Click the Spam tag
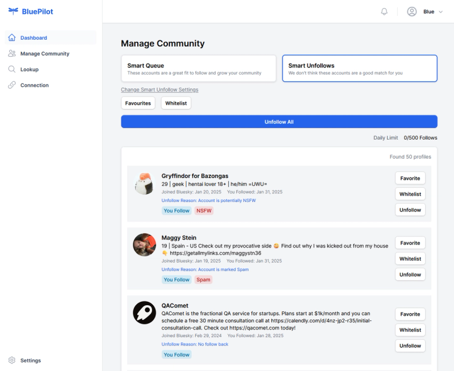Viewport: 454px width, 371px height. point(203,280)
